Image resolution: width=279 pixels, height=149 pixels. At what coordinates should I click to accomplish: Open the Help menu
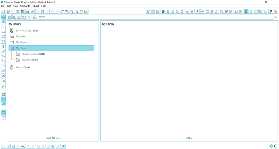coord(44,6)
